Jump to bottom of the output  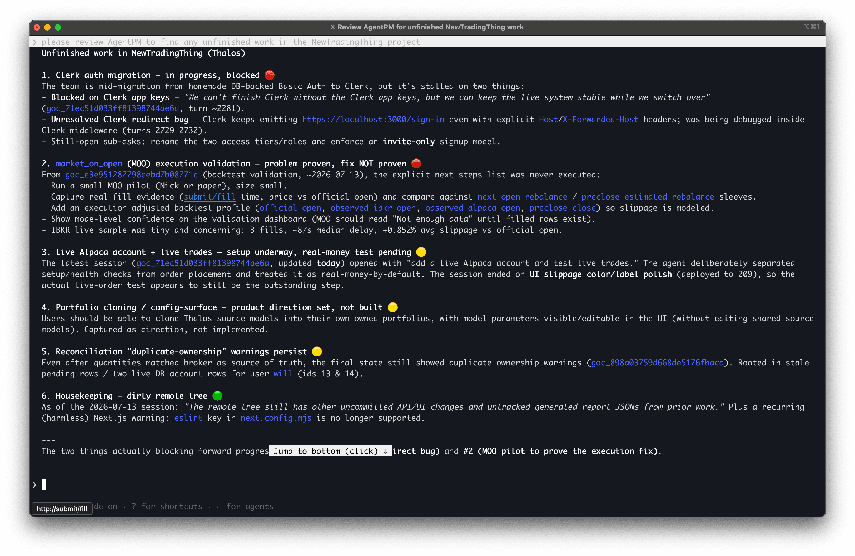tap(331, 451)
